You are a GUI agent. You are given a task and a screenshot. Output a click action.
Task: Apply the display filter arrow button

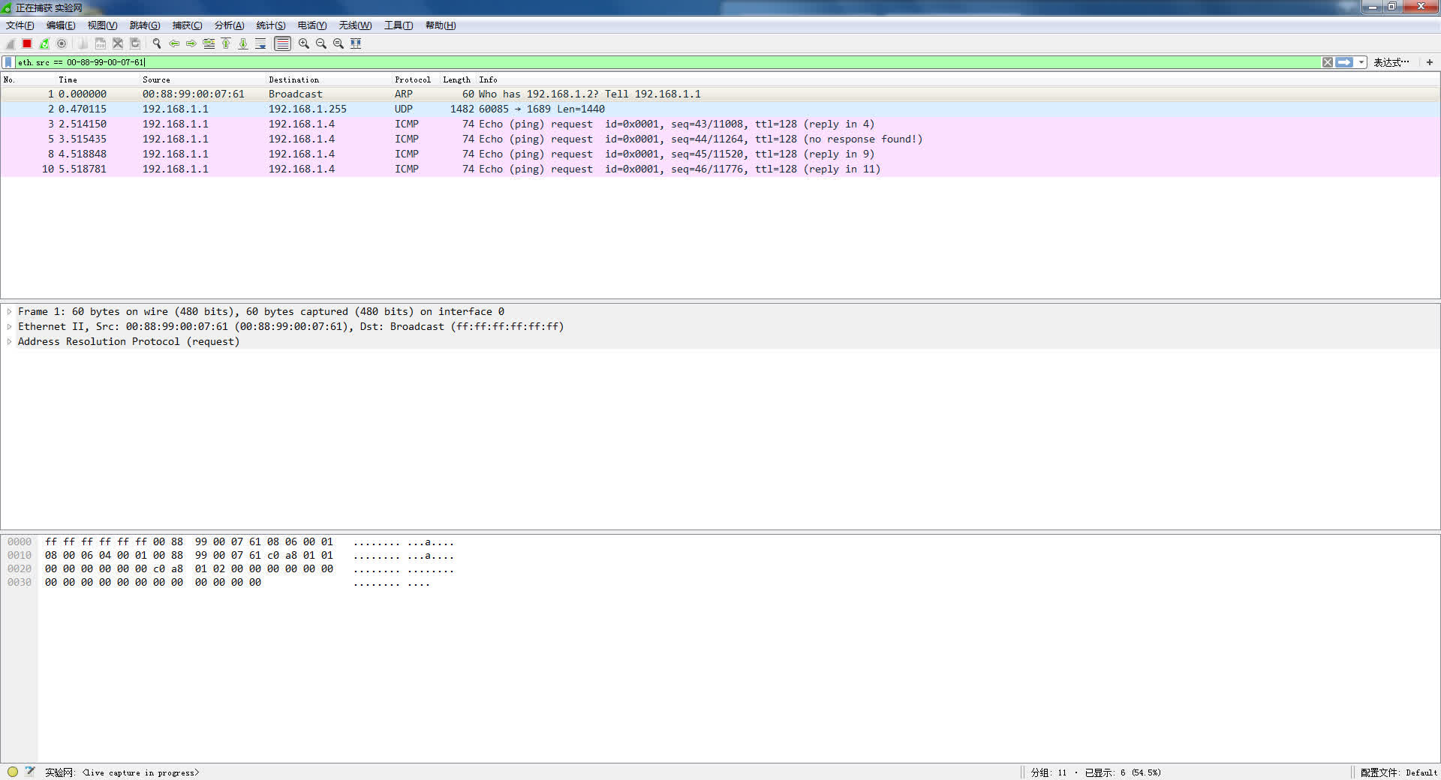1344,62
